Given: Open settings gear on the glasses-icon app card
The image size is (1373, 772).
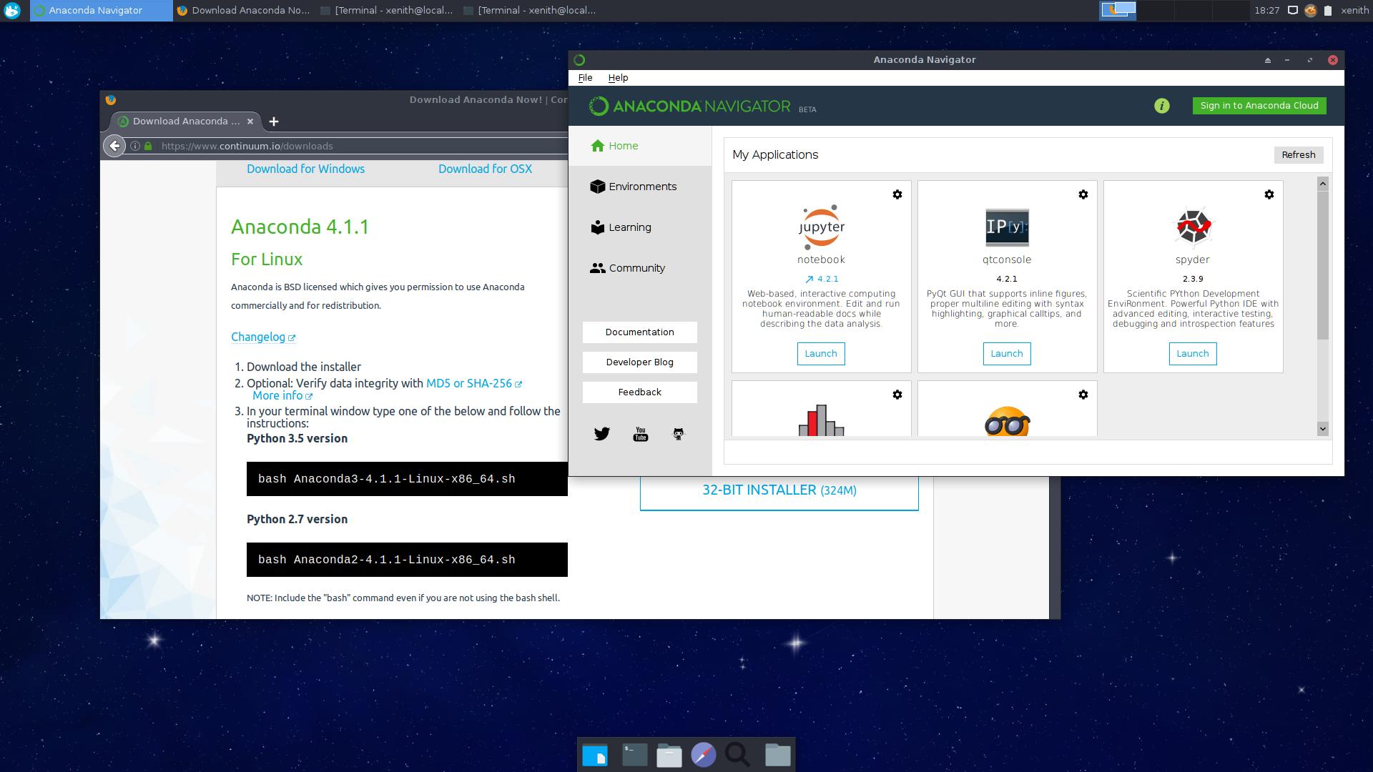Looking at the screenshot, I should point(1083,395).
